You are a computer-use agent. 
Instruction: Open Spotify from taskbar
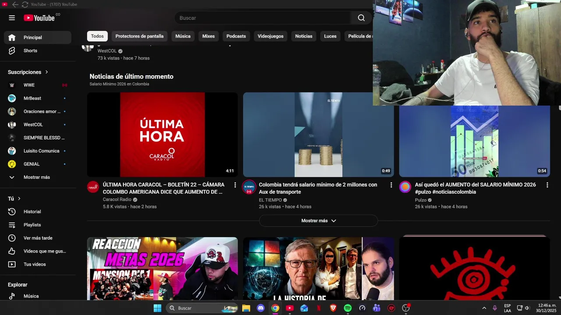coord(348,308)
